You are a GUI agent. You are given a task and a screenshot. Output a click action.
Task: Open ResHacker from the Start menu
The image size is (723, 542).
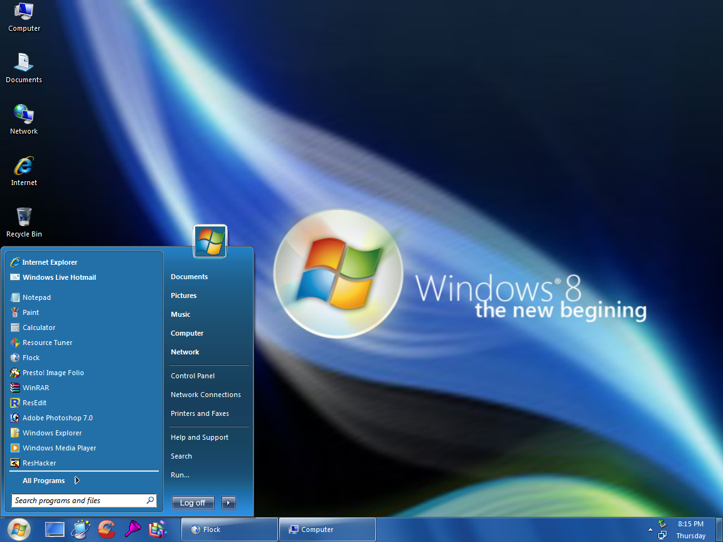pos(38,462)
